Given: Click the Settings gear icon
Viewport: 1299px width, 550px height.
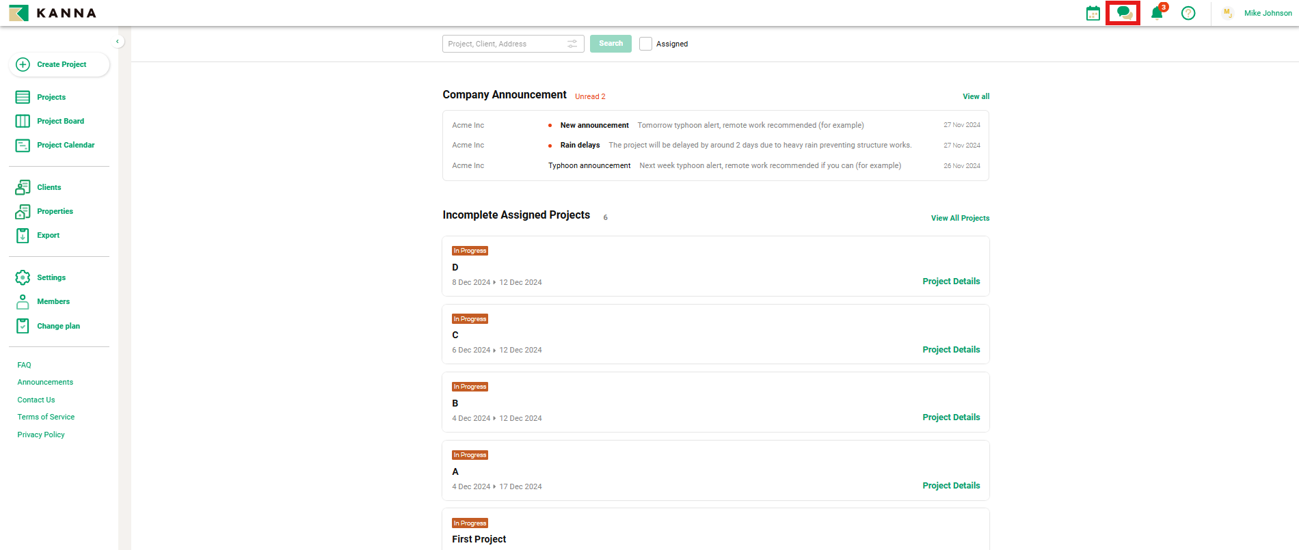Looking at the screenshot, I should pyautogui.click(x=23, y=277).
